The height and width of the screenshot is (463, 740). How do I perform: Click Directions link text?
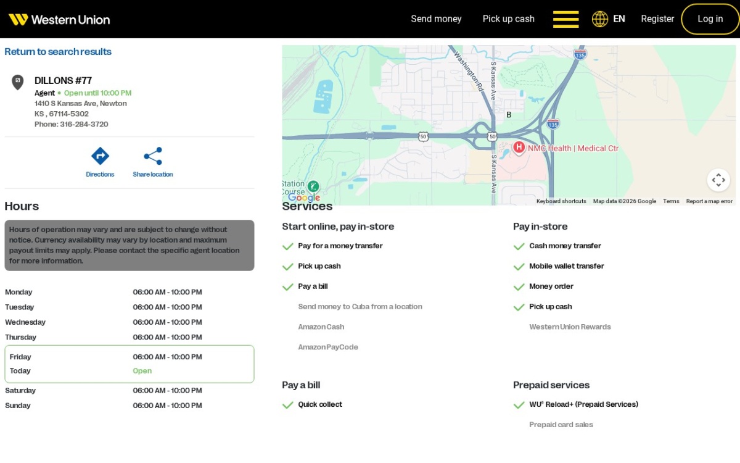100,175
